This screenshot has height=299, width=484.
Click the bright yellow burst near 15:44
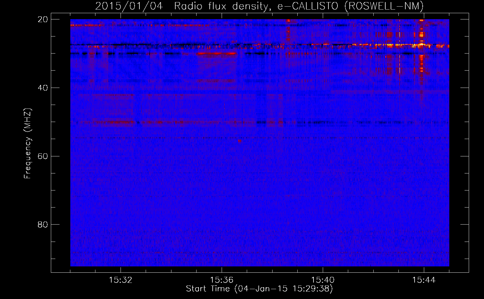point(421,45)
